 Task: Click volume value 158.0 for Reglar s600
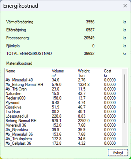(x=56, y=98)
